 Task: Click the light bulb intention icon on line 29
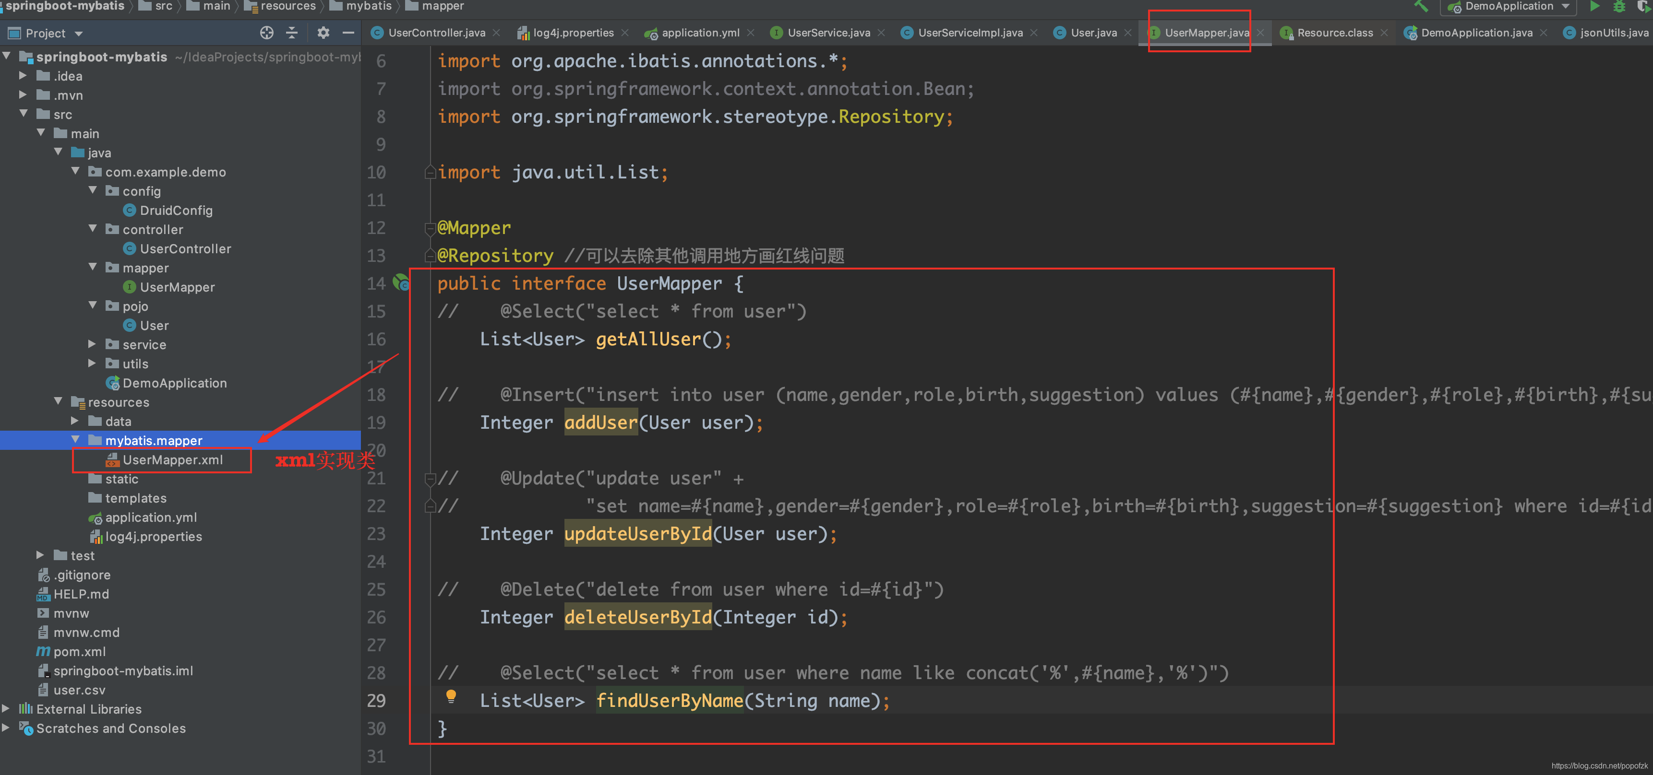click(451, 697)
